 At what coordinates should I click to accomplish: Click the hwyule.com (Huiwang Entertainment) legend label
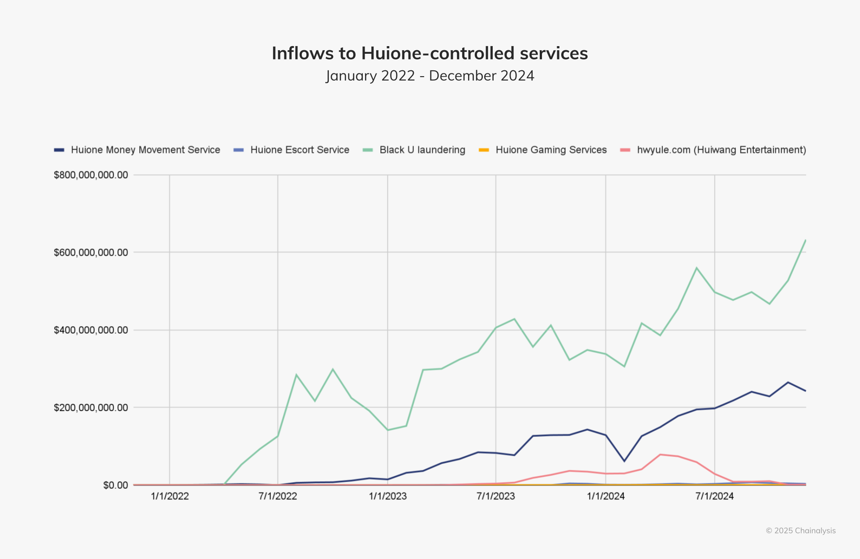tap(721, 150)
